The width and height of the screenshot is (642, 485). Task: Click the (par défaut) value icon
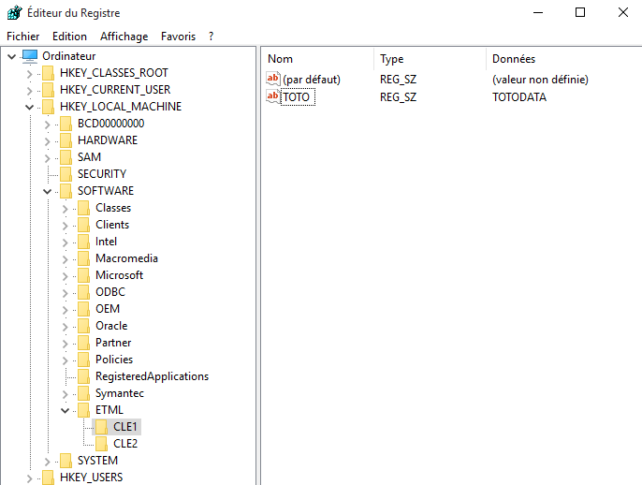point(273,80)
